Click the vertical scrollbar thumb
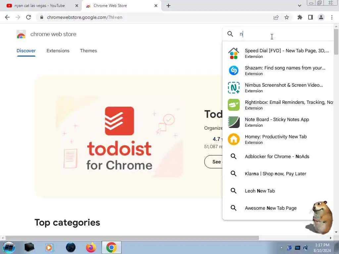 tap(336, 41)
